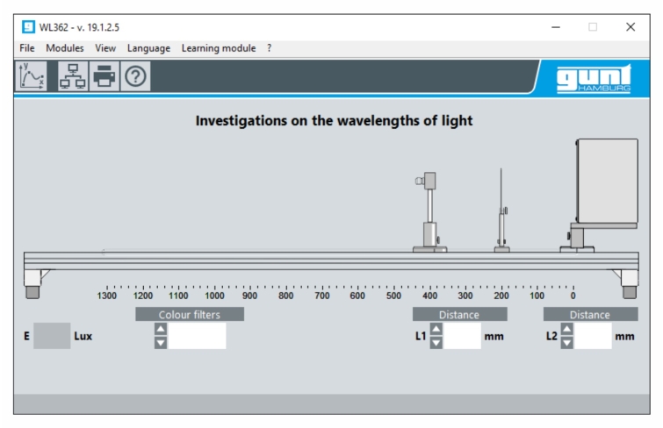
Task: Open the Language menu
Action: [148, 48]
